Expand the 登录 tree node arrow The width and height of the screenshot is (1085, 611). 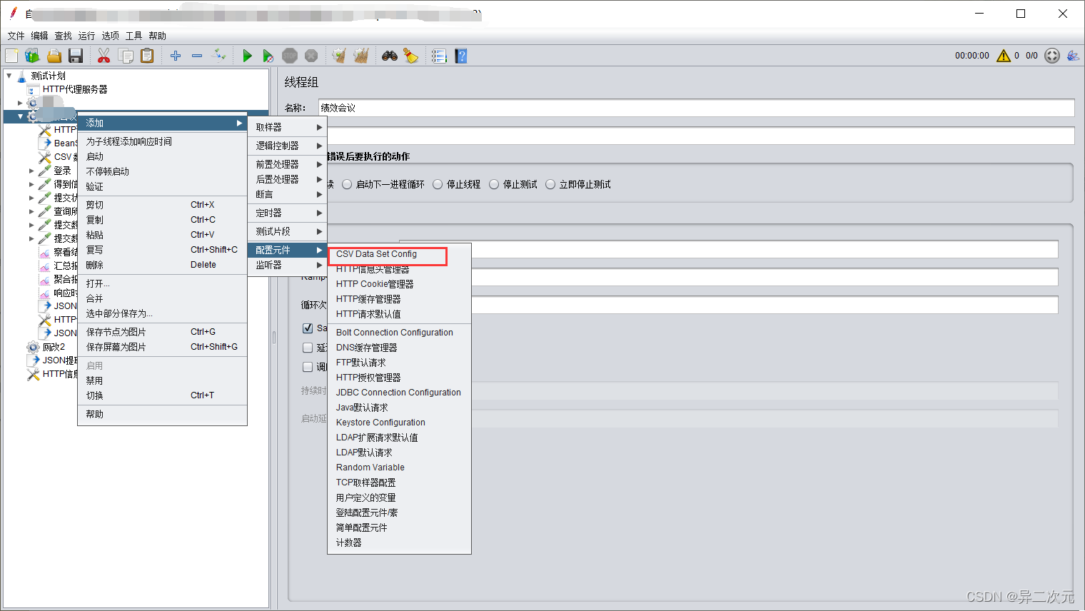(x=31, y=171)
